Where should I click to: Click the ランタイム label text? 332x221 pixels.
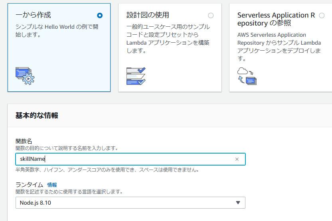(29, 185)
